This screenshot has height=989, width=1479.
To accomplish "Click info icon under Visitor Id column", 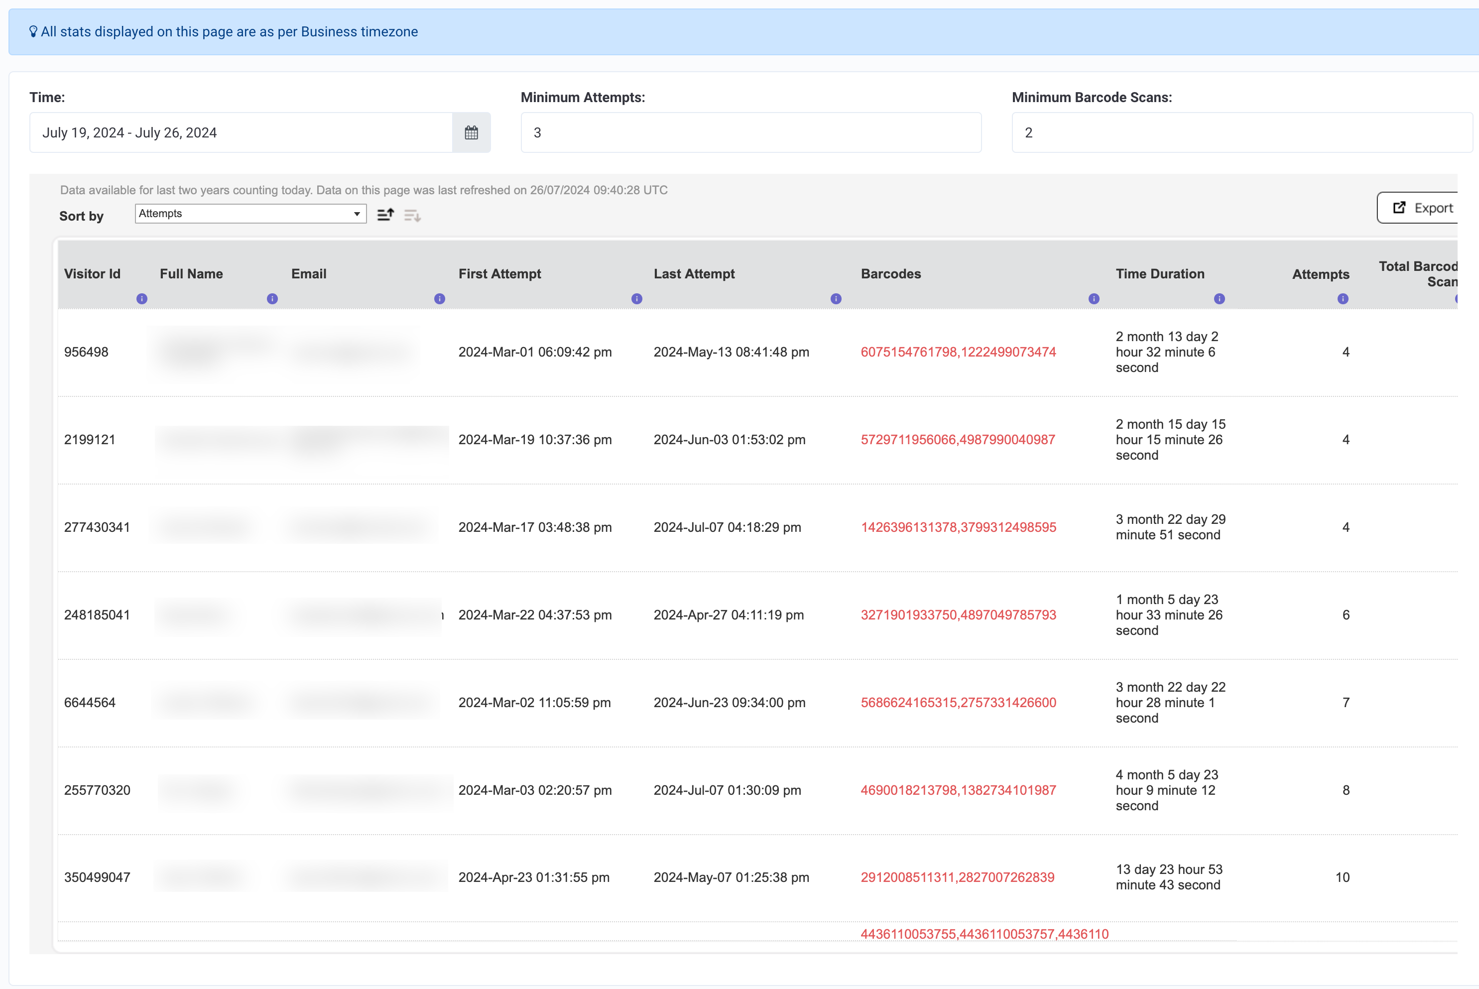I will pos(142,299).
